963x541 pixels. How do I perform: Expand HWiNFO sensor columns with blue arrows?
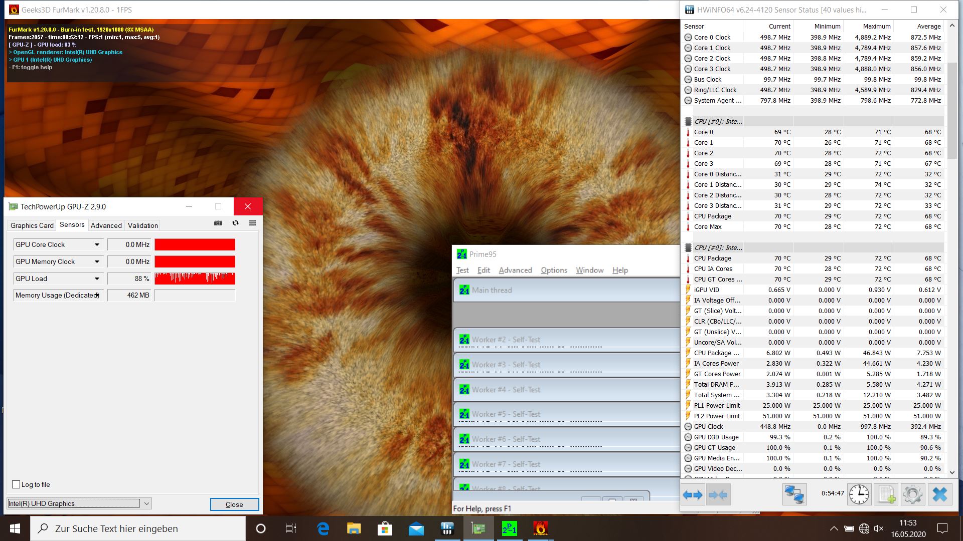tap(693, 495)
